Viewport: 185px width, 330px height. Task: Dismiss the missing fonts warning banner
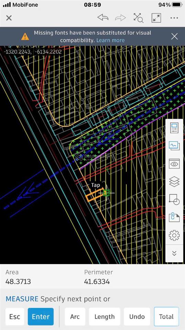coord(174,36)
